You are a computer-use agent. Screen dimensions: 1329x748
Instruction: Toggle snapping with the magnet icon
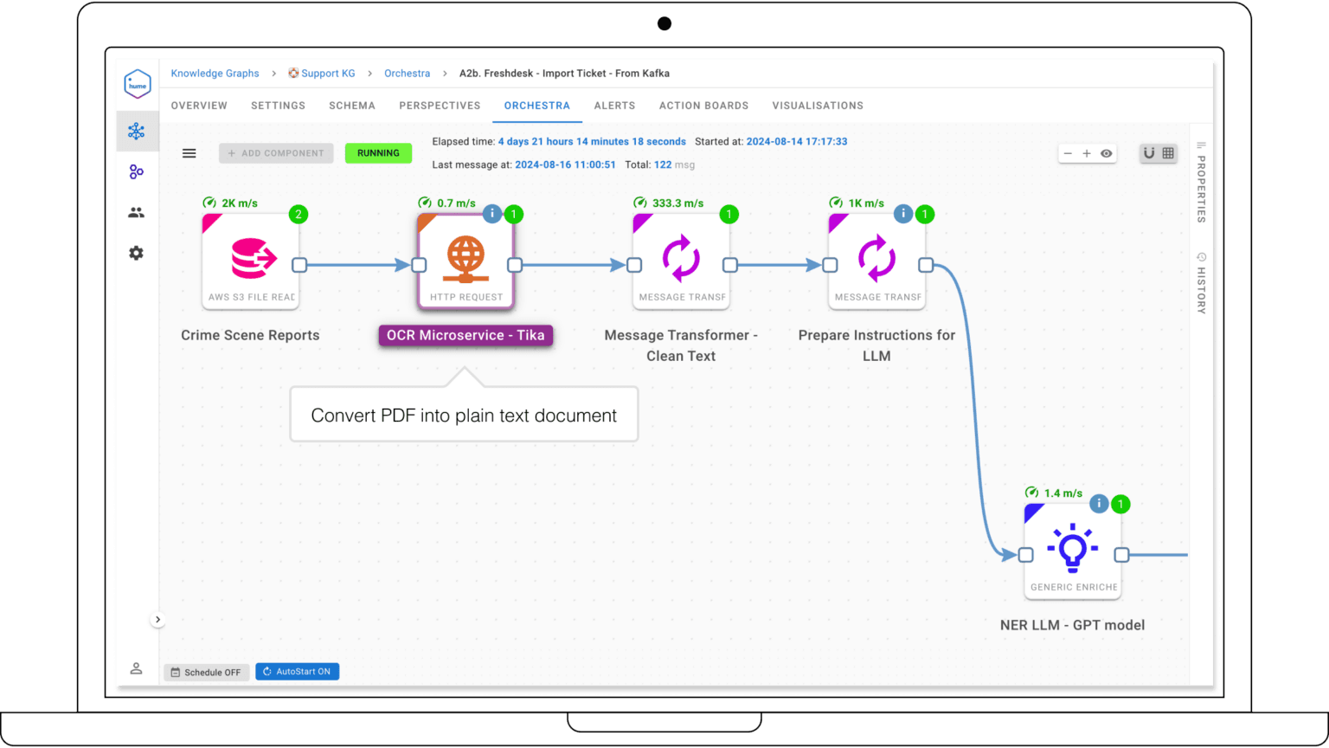pyautogui.click(x=1149, y=152)
